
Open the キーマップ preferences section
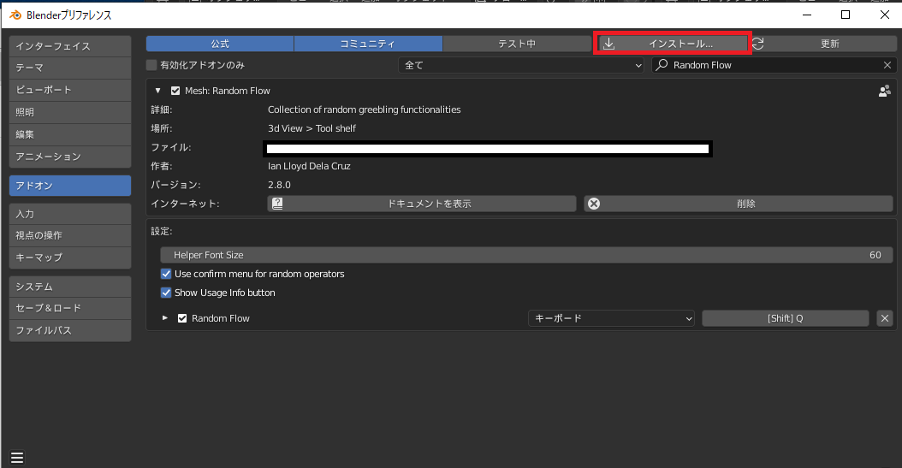(x=70, y=258)
